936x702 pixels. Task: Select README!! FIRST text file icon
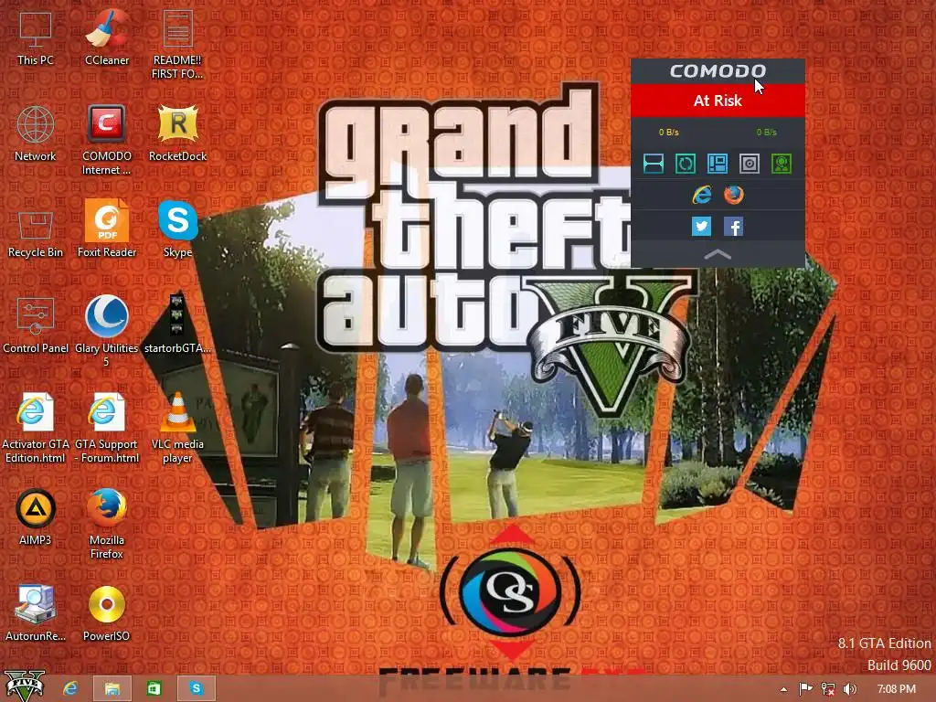point(177,44)
